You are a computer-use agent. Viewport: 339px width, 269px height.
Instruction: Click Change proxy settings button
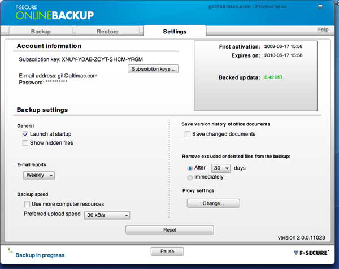click(214, 203)
